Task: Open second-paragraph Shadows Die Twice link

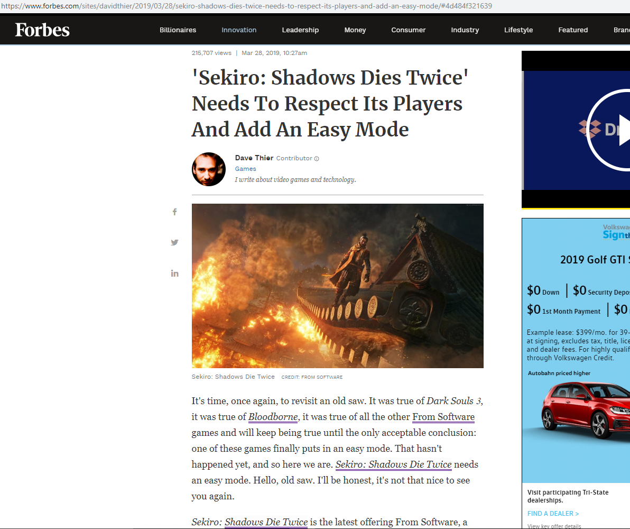Action: click(266, 522)
